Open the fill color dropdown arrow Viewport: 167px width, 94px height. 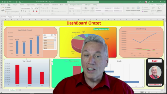(35, 11)
